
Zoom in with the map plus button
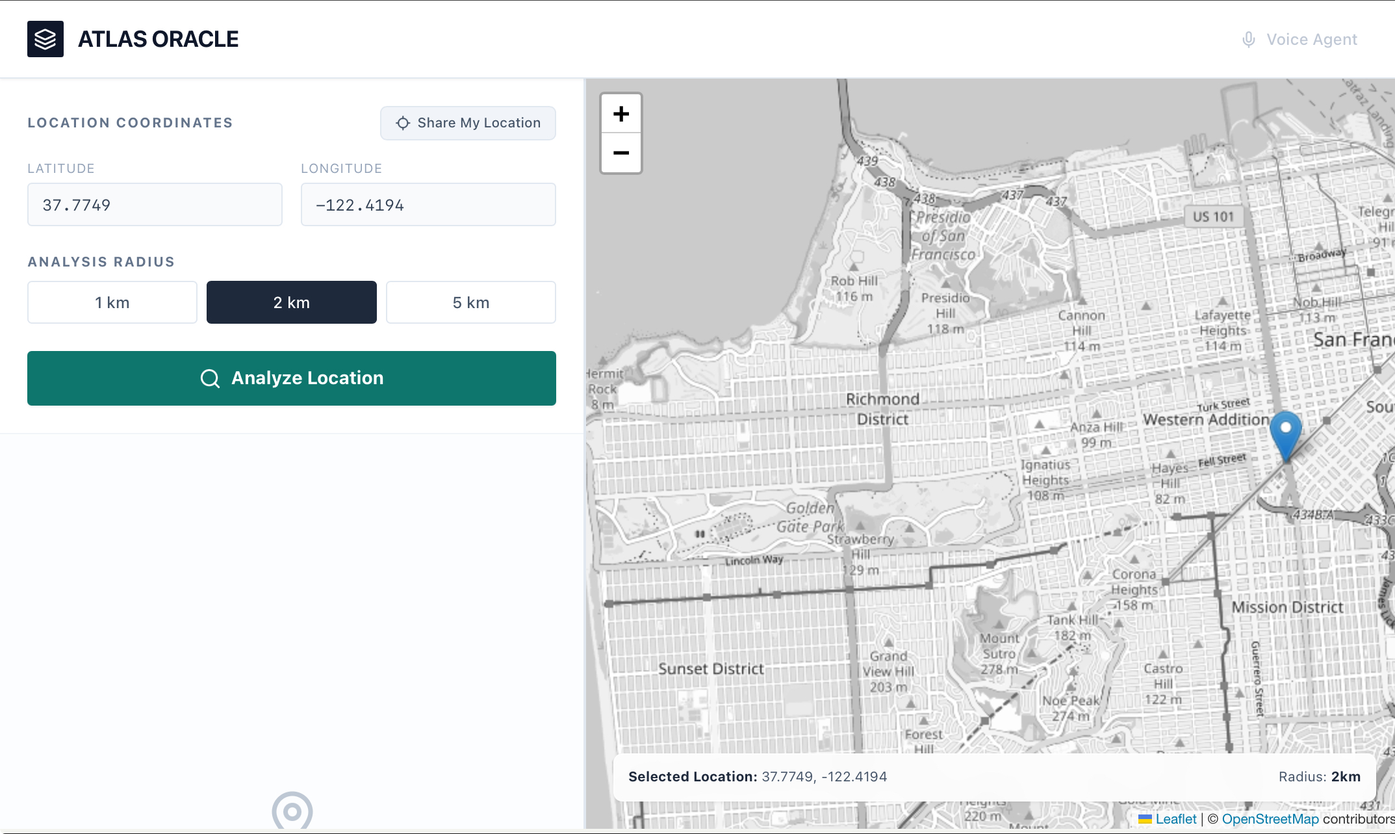pyautogui.click(x=621, y=114)
